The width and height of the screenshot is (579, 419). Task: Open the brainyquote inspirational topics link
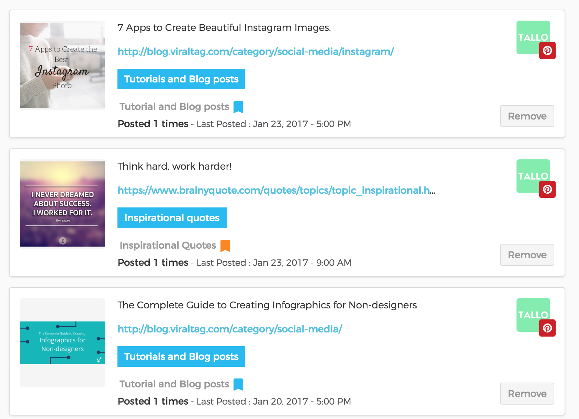[x=276, y=190]
